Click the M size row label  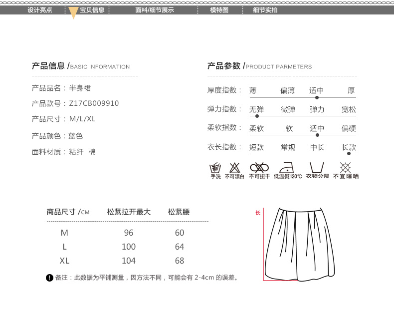[64, 233]
